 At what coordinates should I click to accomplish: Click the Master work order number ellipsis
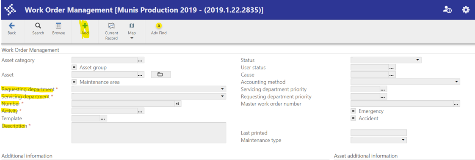[456, 104]
